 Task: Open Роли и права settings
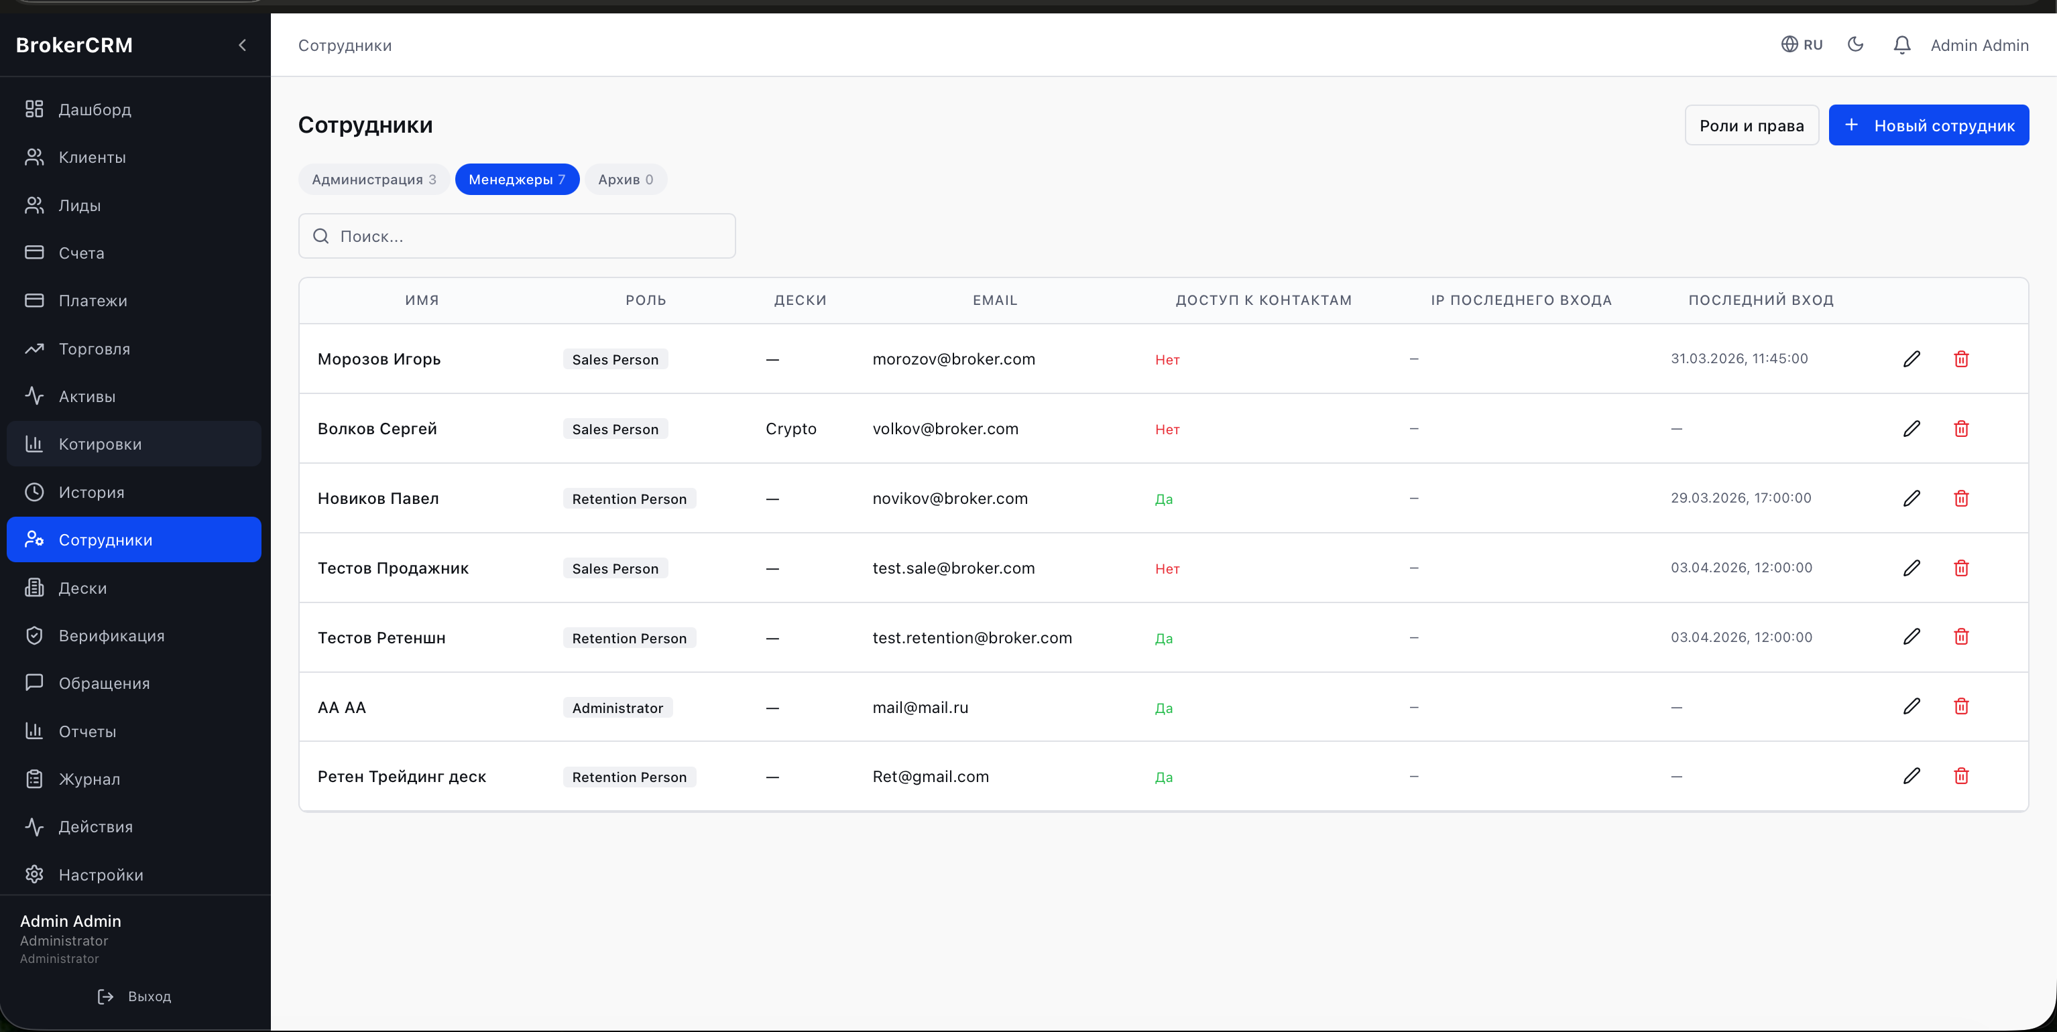point(1751,125)
